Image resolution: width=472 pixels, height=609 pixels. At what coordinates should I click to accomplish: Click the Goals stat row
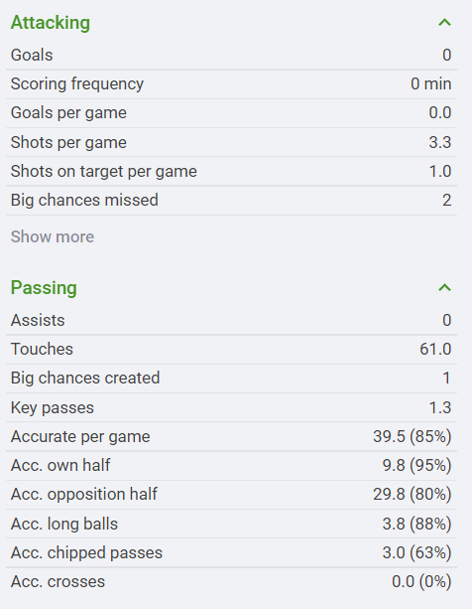(x=231, y=56)
